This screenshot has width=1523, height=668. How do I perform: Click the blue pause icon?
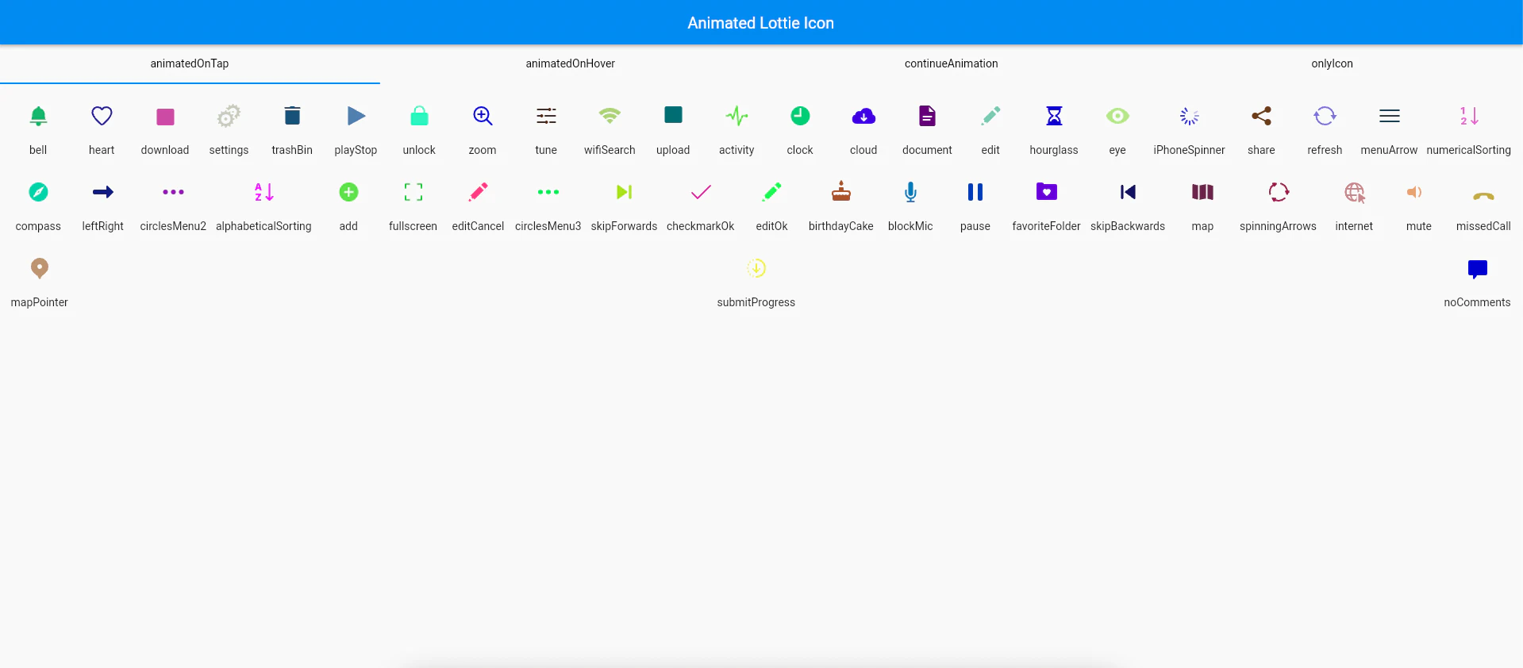(975, 192)
